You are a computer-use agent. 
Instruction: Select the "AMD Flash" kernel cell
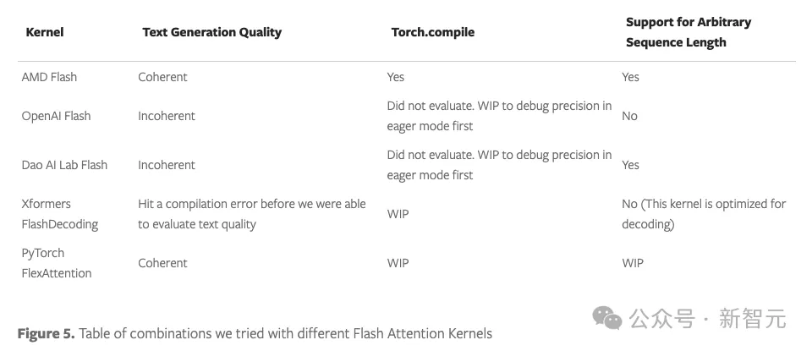49,77
